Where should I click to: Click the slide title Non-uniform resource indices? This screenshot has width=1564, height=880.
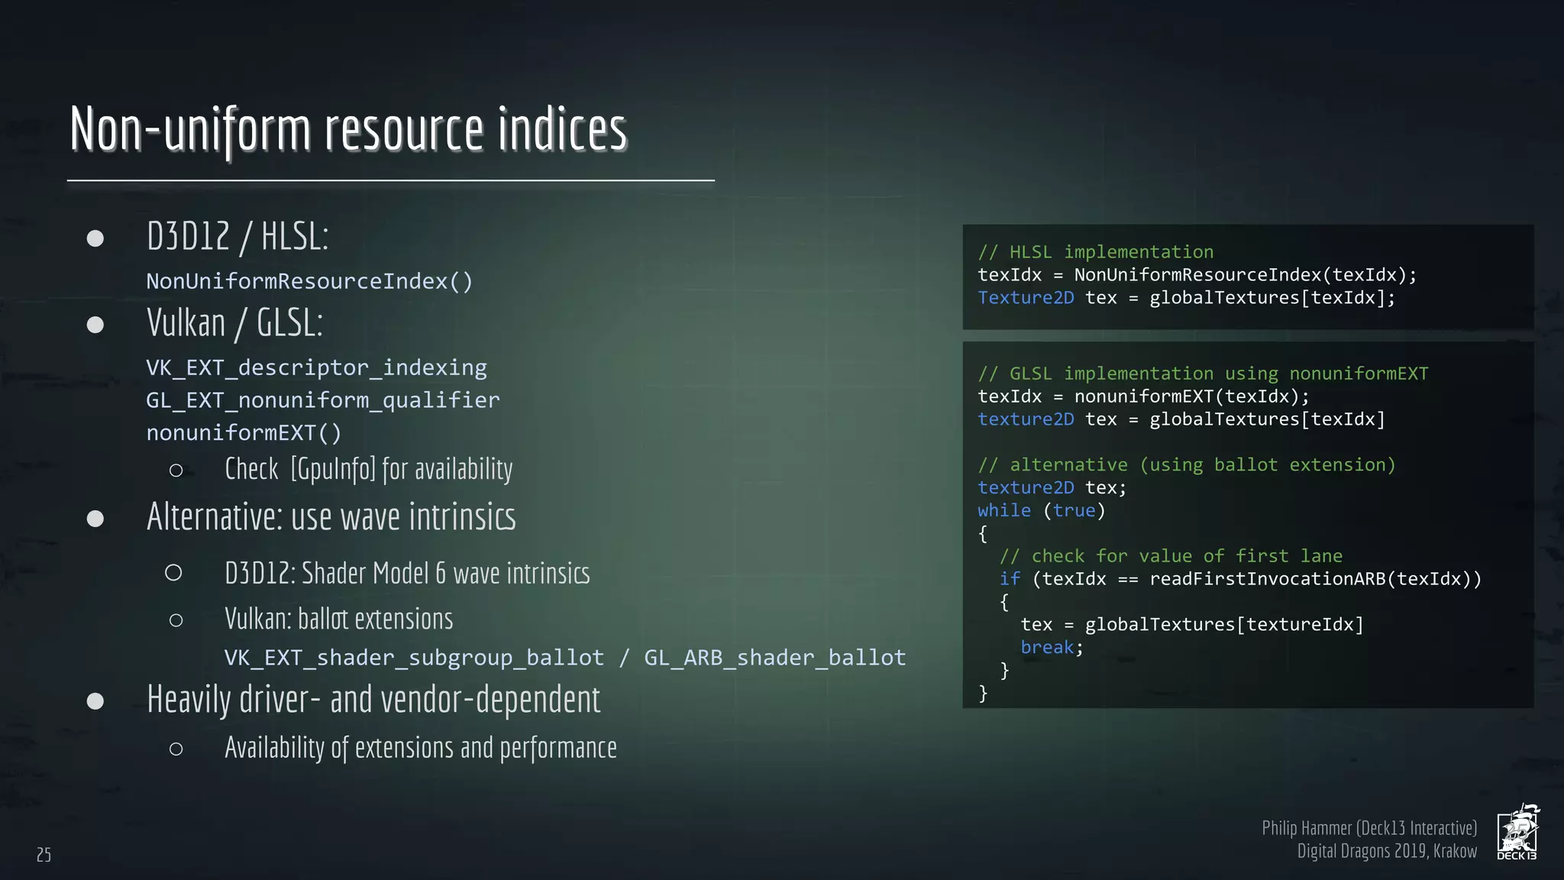coord(348,128)
